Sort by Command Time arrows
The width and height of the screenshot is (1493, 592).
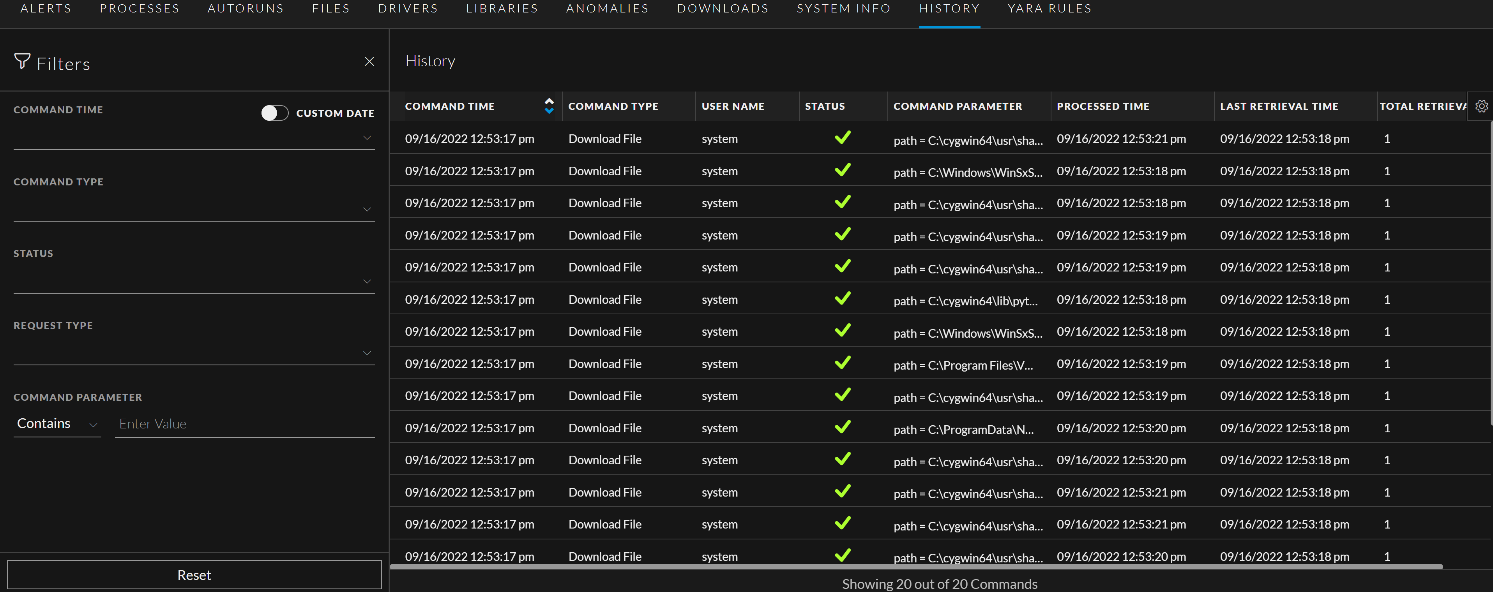[549, 106]
